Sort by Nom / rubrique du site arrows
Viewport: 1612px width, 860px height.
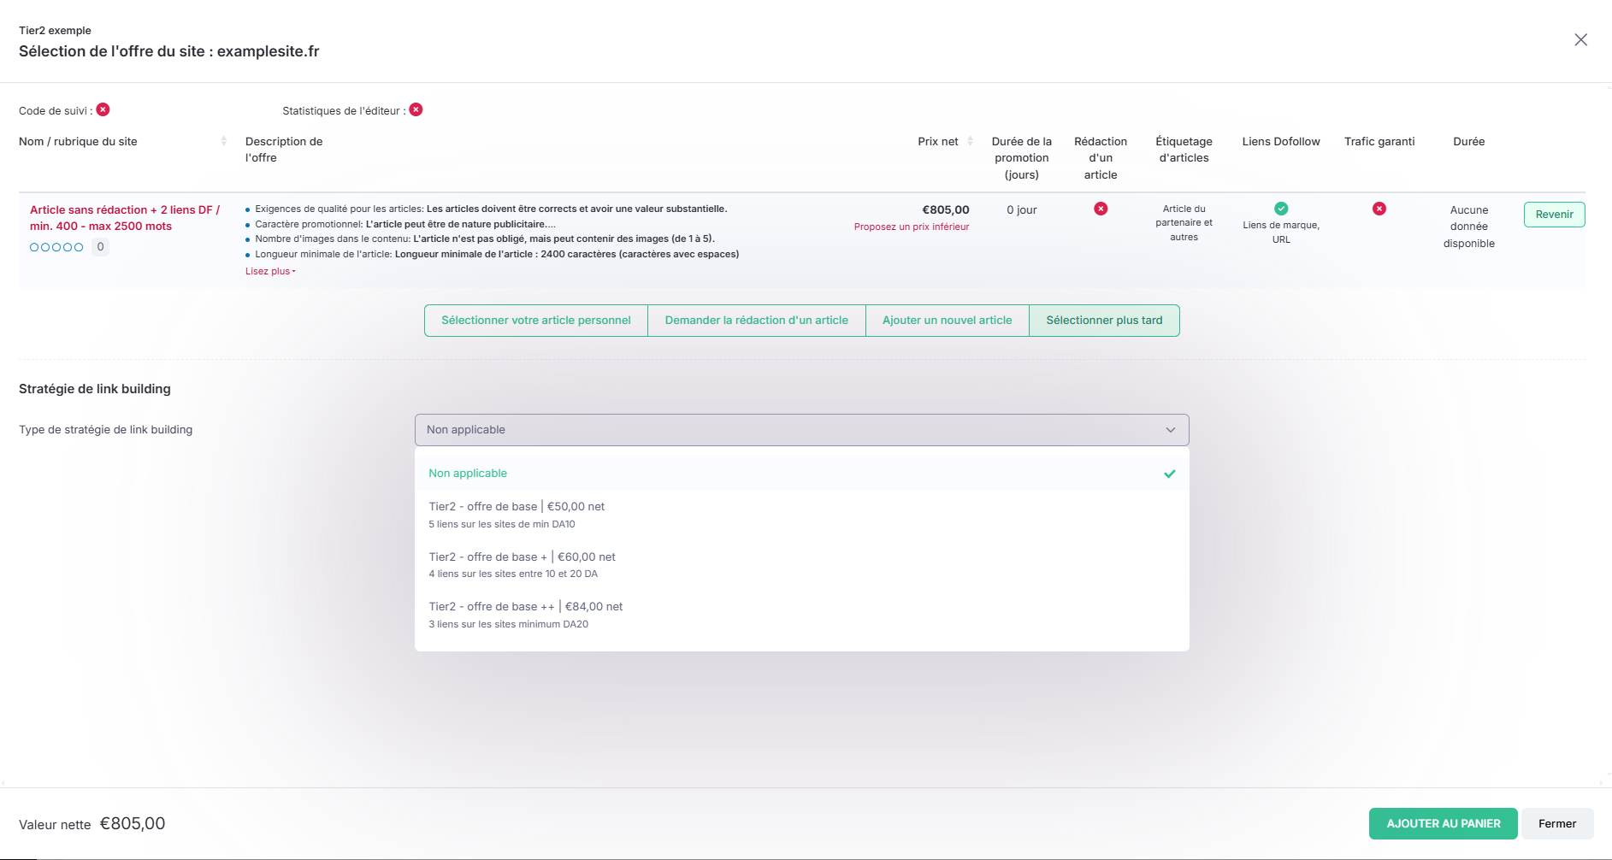(224, 141)
